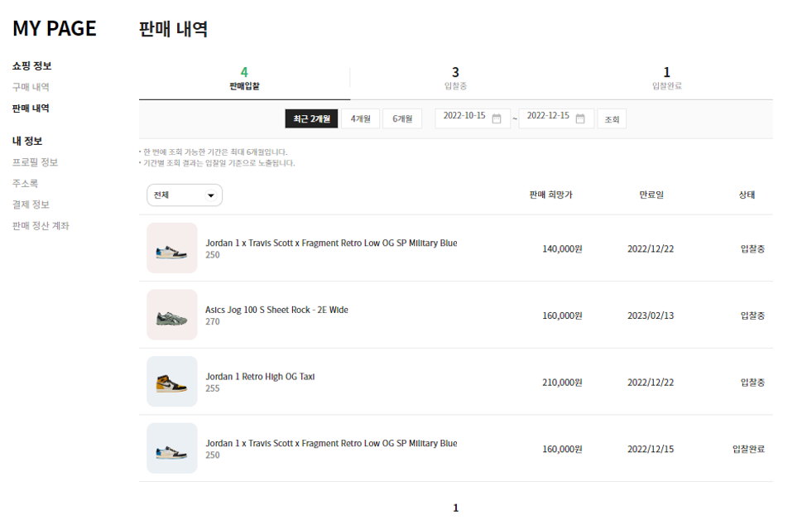Viewport: 807px width, 525px height.
Task: Open the 판매 정산 계좌 page
Action: point(42,224)
